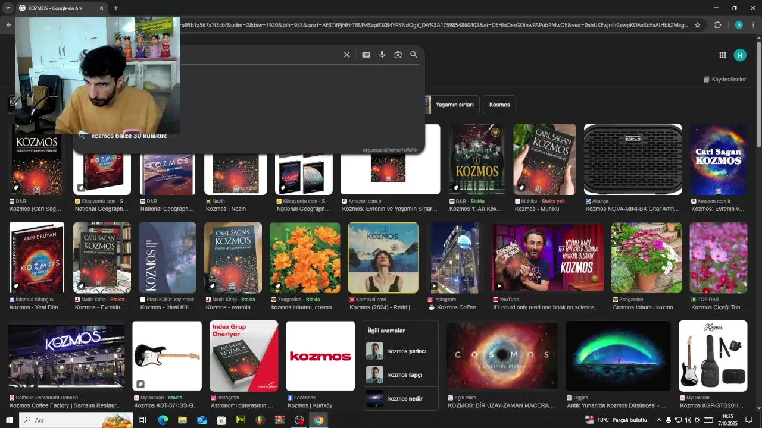Clear the search box with the X icon
The image size is (762, 428).
[346, 55]
